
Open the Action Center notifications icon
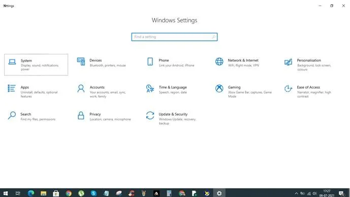[x=341, y=193]
